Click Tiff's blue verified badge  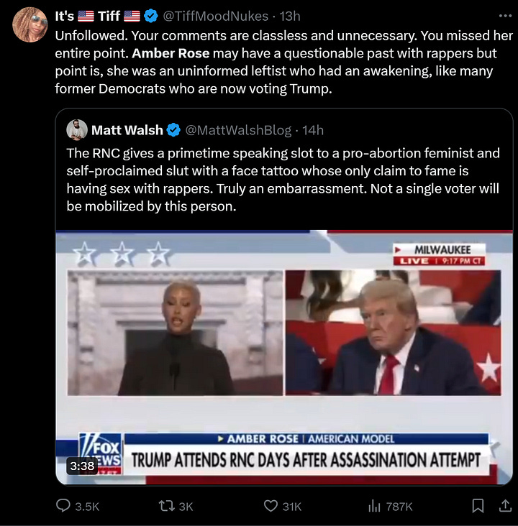pos(151,16)
